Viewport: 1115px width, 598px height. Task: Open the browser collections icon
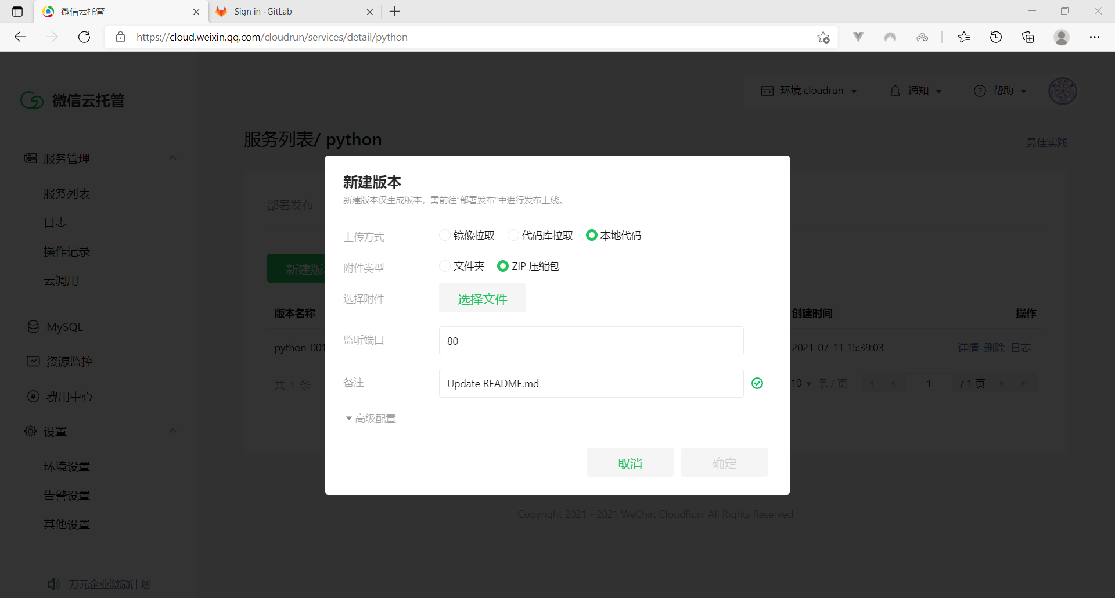1028,37
